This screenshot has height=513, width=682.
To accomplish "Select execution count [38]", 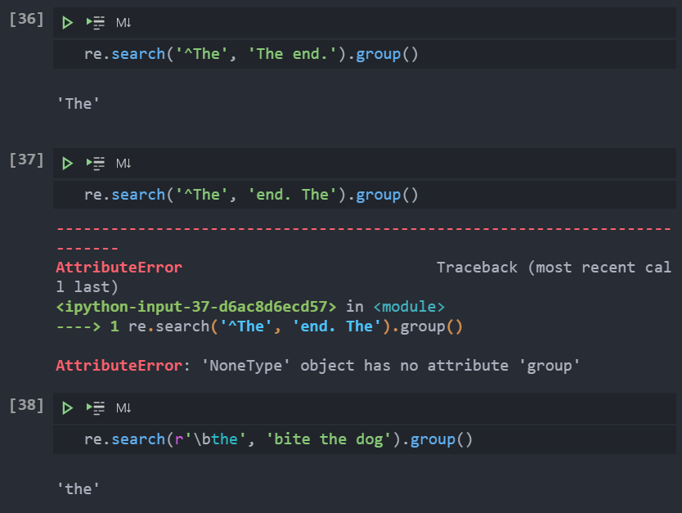I will pyautogui.click(x=26, y=405).
